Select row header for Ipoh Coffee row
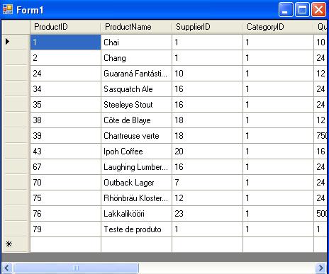This screenshot has height=274, width=329. coord(16,151)
